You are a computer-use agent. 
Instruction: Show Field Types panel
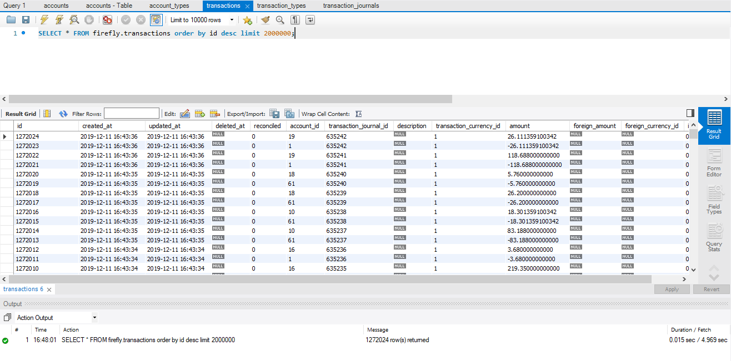[714, 200]
